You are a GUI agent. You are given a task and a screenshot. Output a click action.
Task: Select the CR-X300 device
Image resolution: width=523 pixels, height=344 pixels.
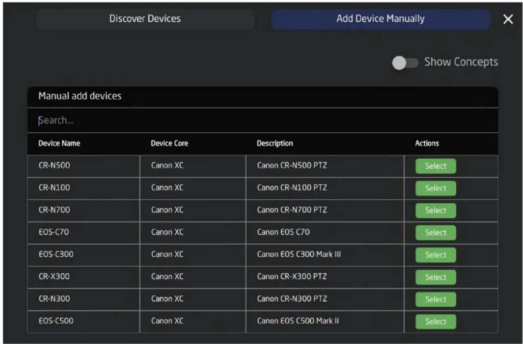tap(436, 277)
